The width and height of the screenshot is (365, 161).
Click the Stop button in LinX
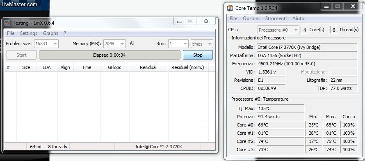[x=198, y=55]
